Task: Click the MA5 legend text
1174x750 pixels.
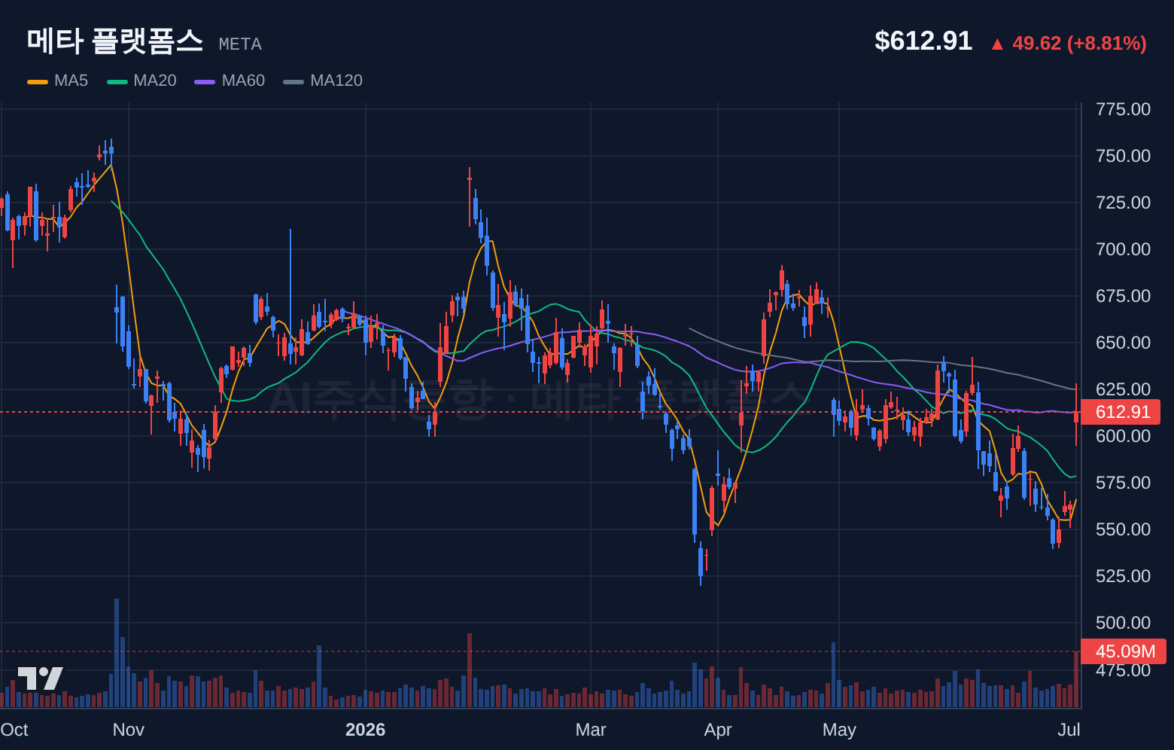Action: click(x=71, y=81)
